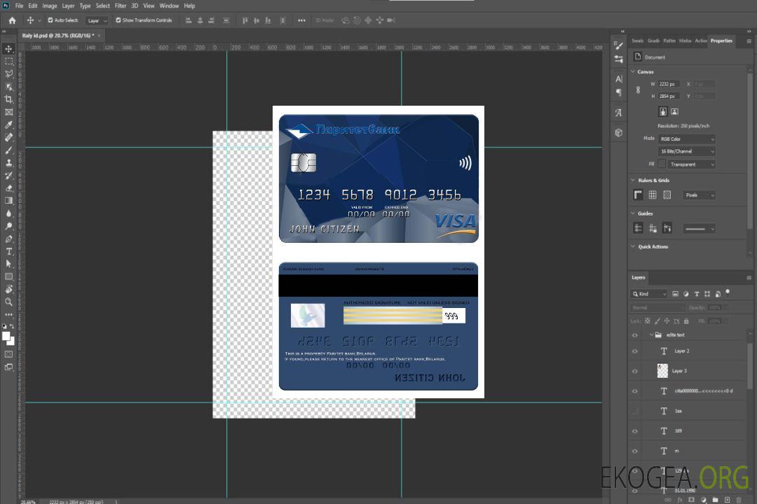Toggle the Auto-Select checkbox
Screen dimensions: 757x504
click(x=50, y=20)
